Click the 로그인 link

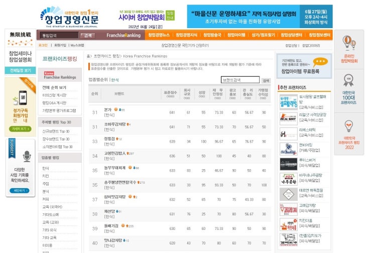(x=43, y=45)
